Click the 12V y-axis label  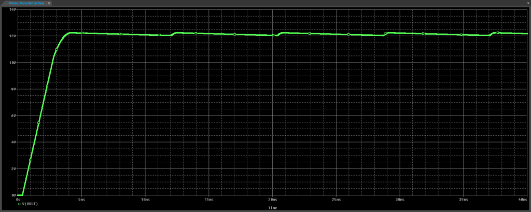[12, 36]
